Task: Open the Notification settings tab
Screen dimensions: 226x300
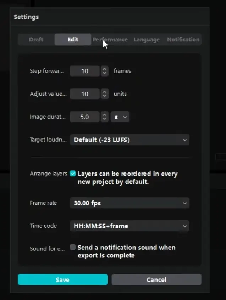Action: (x=183, y=39)
